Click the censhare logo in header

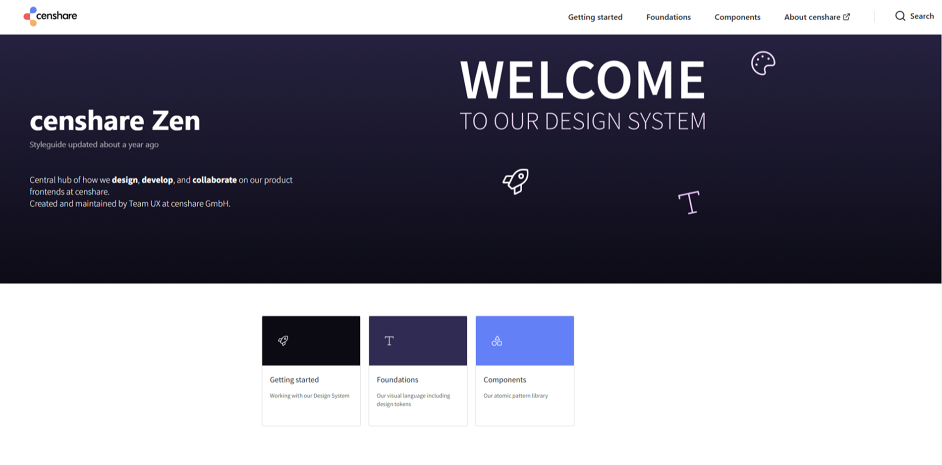(50, 16)
